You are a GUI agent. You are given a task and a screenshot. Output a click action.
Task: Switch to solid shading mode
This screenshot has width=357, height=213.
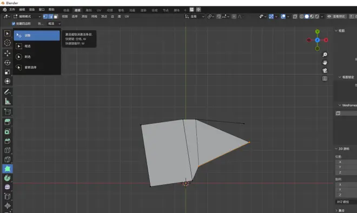pos(307,16)
